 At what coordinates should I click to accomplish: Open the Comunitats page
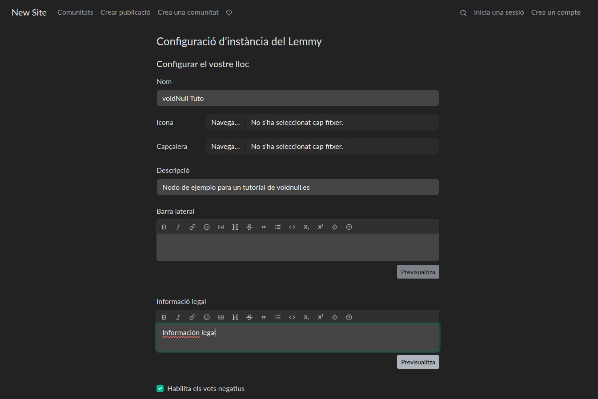[x=75, y=12]
